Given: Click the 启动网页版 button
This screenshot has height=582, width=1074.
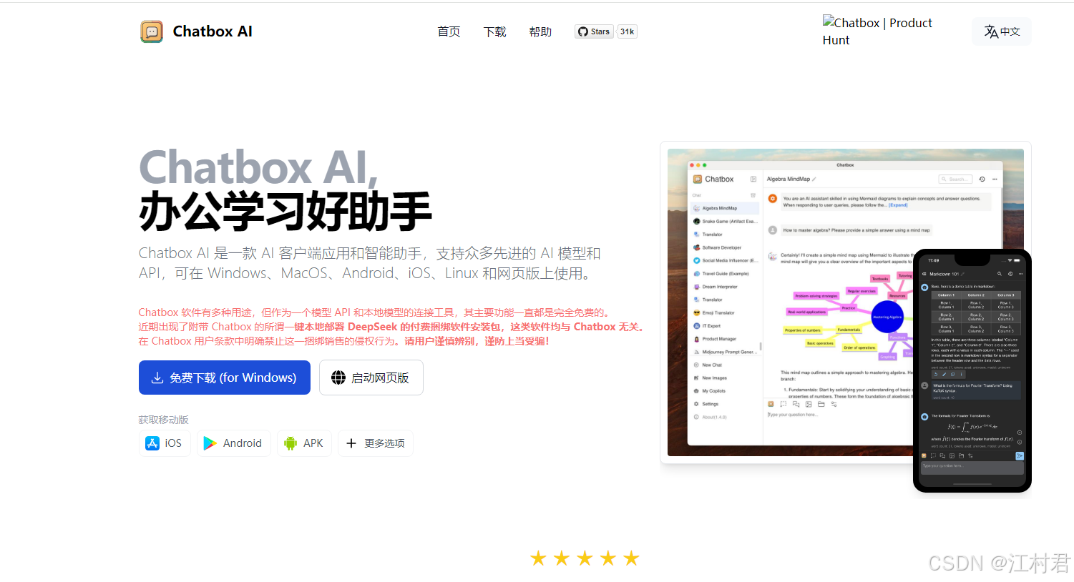Looking at the screenshot, I should click(371, 378).
